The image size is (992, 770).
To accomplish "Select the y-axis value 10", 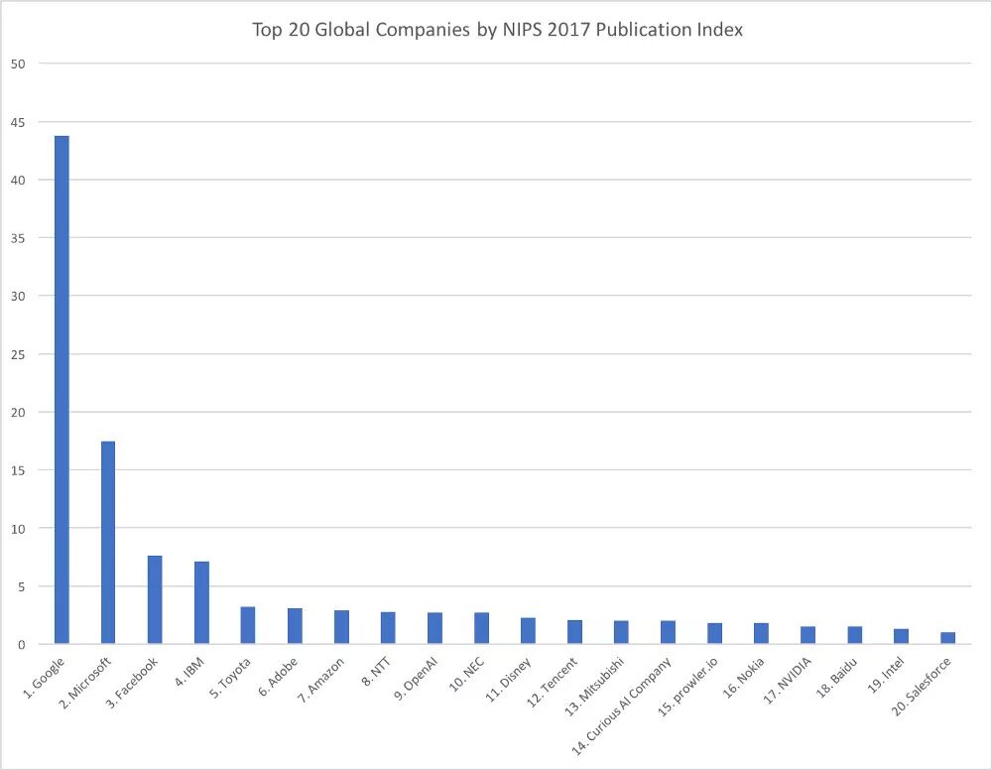I will pos(18,528).
